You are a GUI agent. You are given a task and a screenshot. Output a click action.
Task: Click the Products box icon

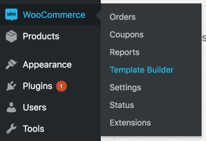(x=11, y=36)
